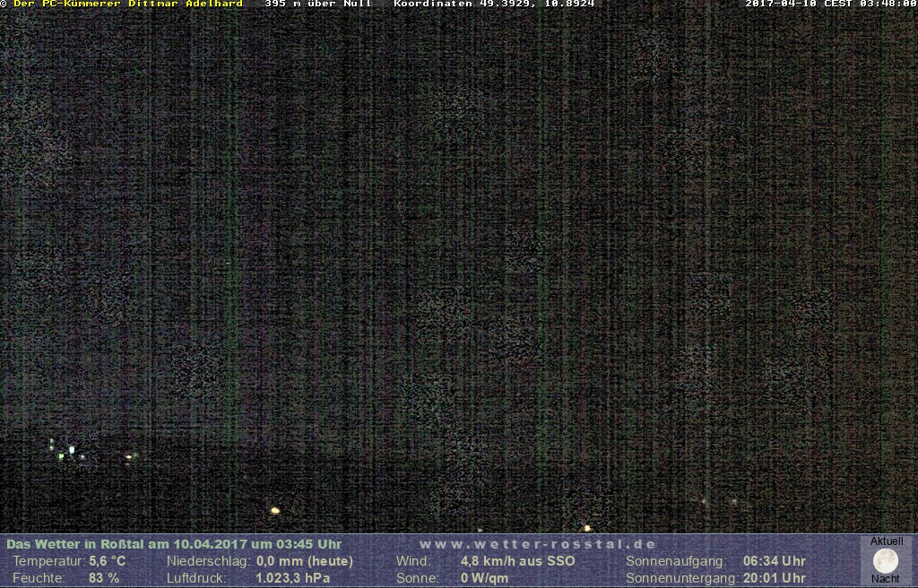Click the "Nacht" label below the moon
918x588 pixels.
[x=886, y=579]
